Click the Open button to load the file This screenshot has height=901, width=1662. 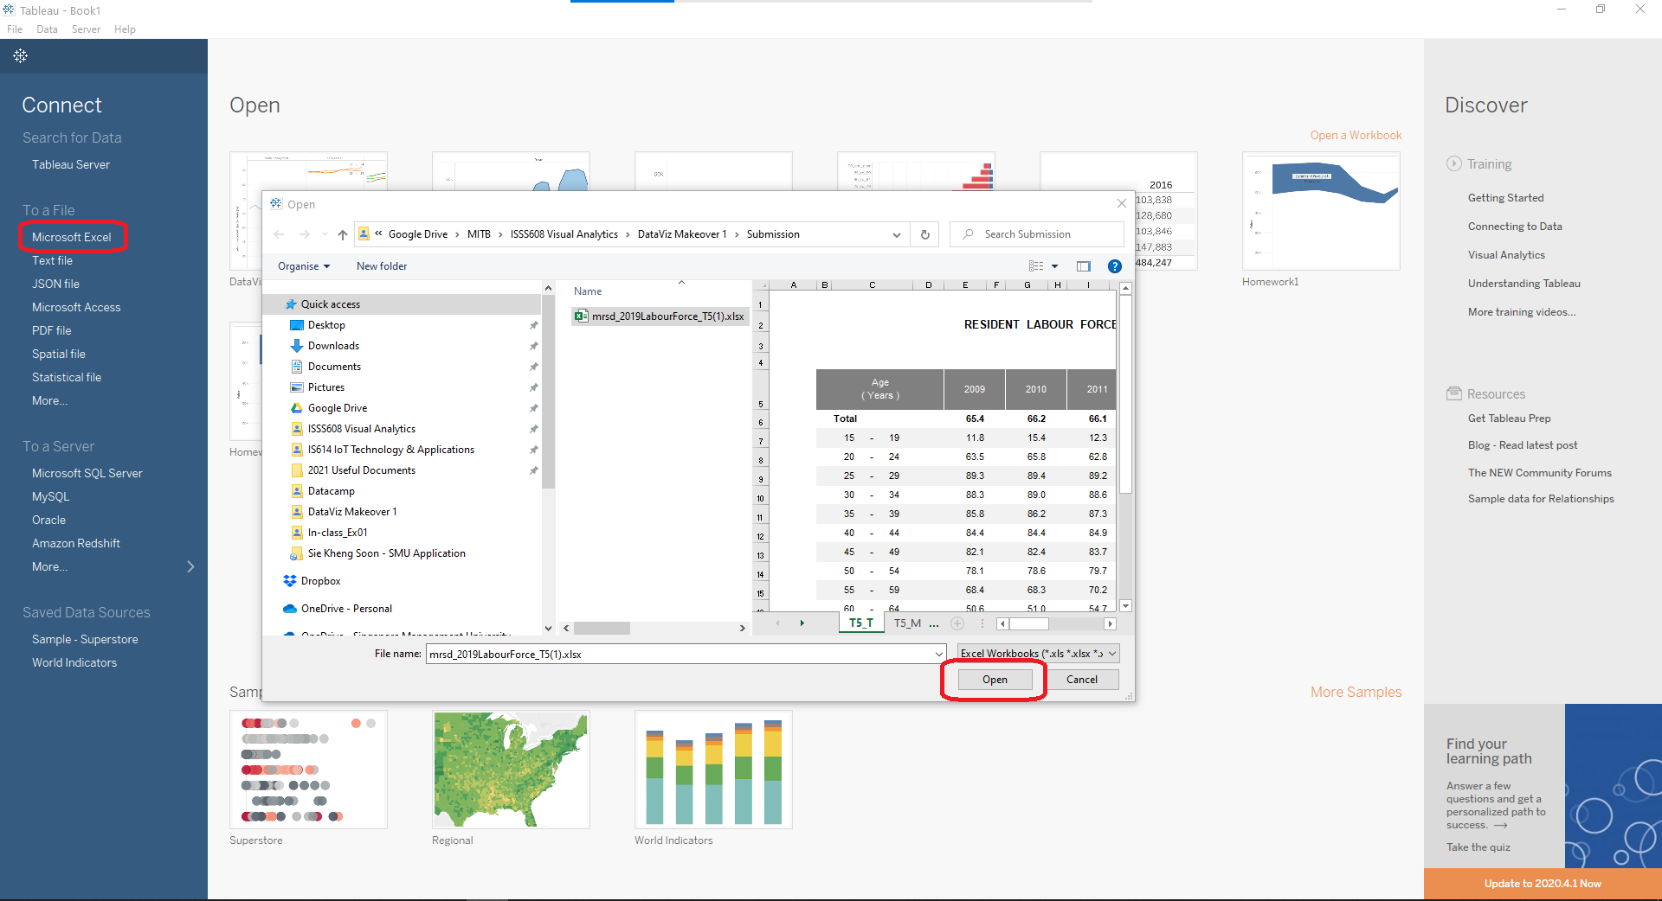coord(993,679)
